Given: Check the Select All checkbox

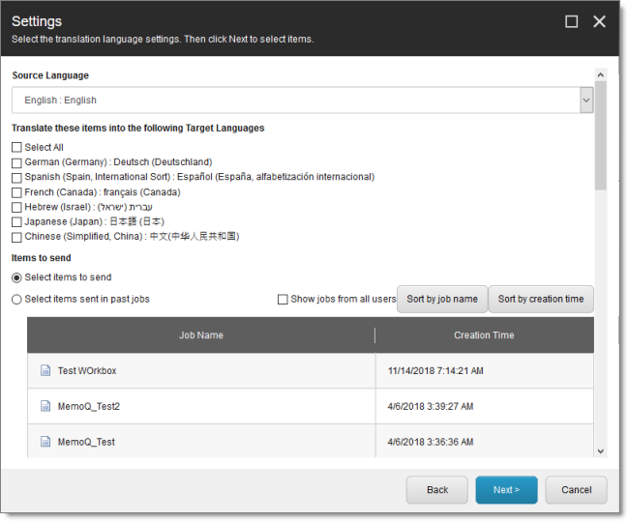Looking at the screenshot, I should [x=16, y=148].
